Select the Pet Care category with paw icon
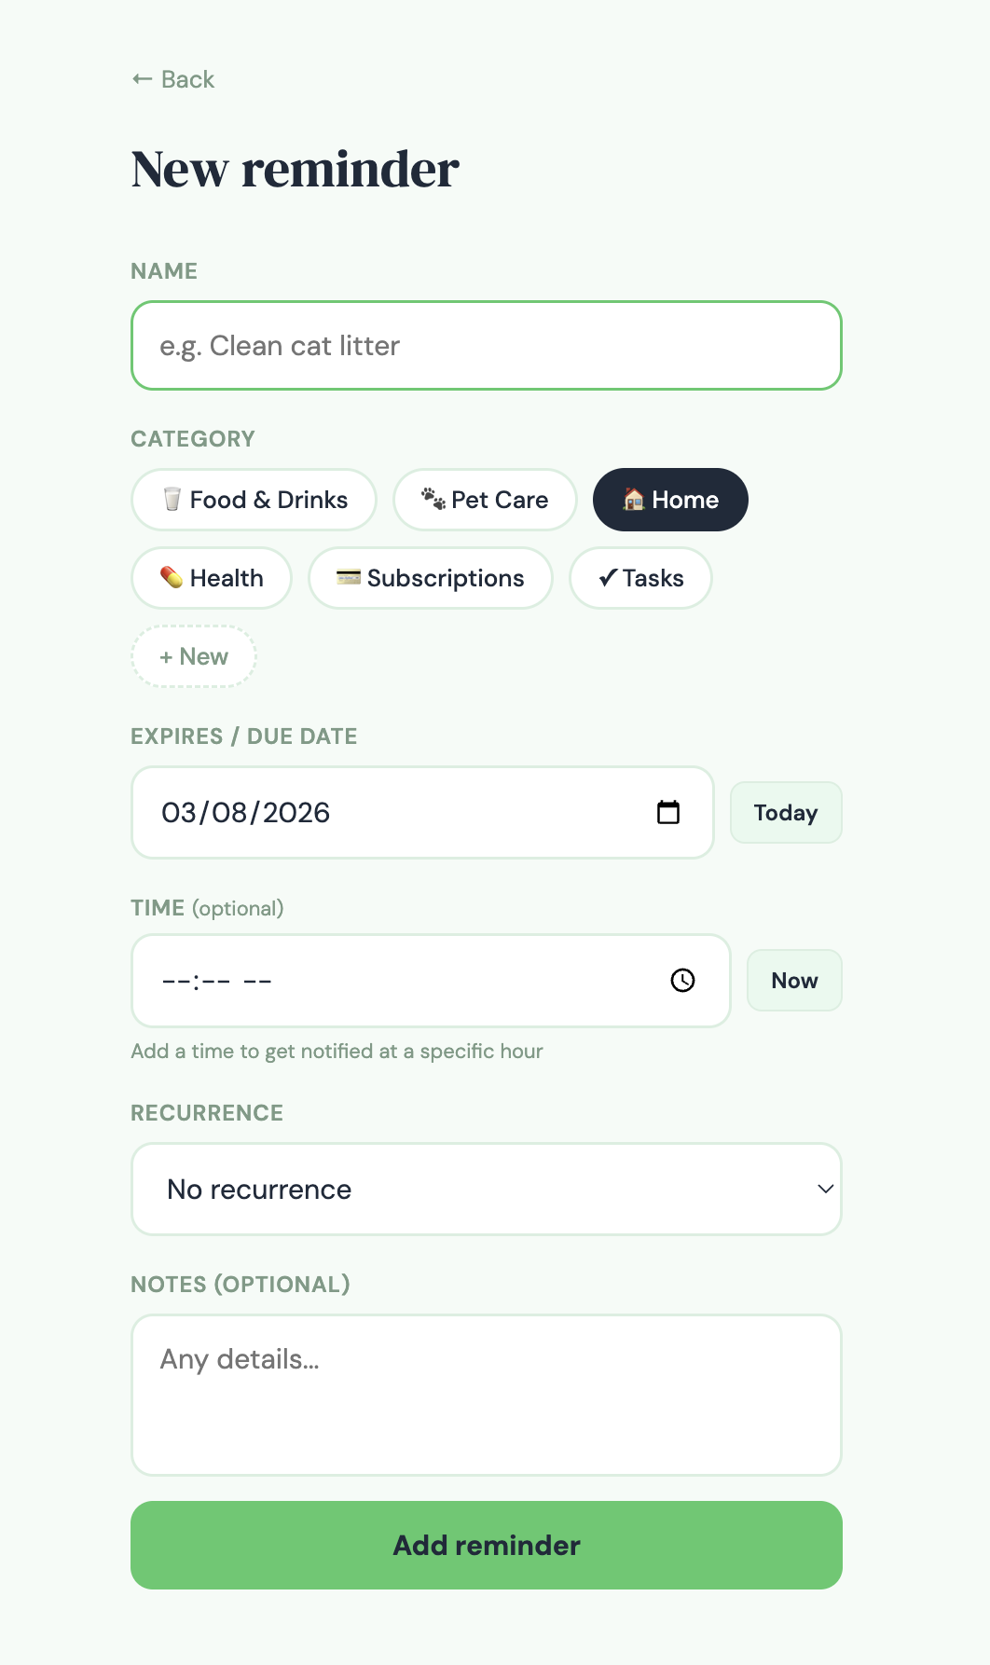Viewport: 990px width, 1665px height. 484,500
